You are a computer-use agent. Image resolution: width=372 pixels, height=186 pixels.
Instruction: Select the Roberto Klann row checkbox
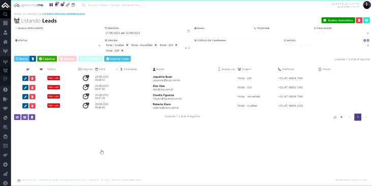[17, 105]
